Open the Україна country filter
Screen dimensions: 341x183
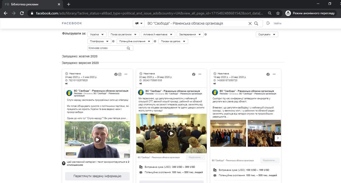(97, 35)
